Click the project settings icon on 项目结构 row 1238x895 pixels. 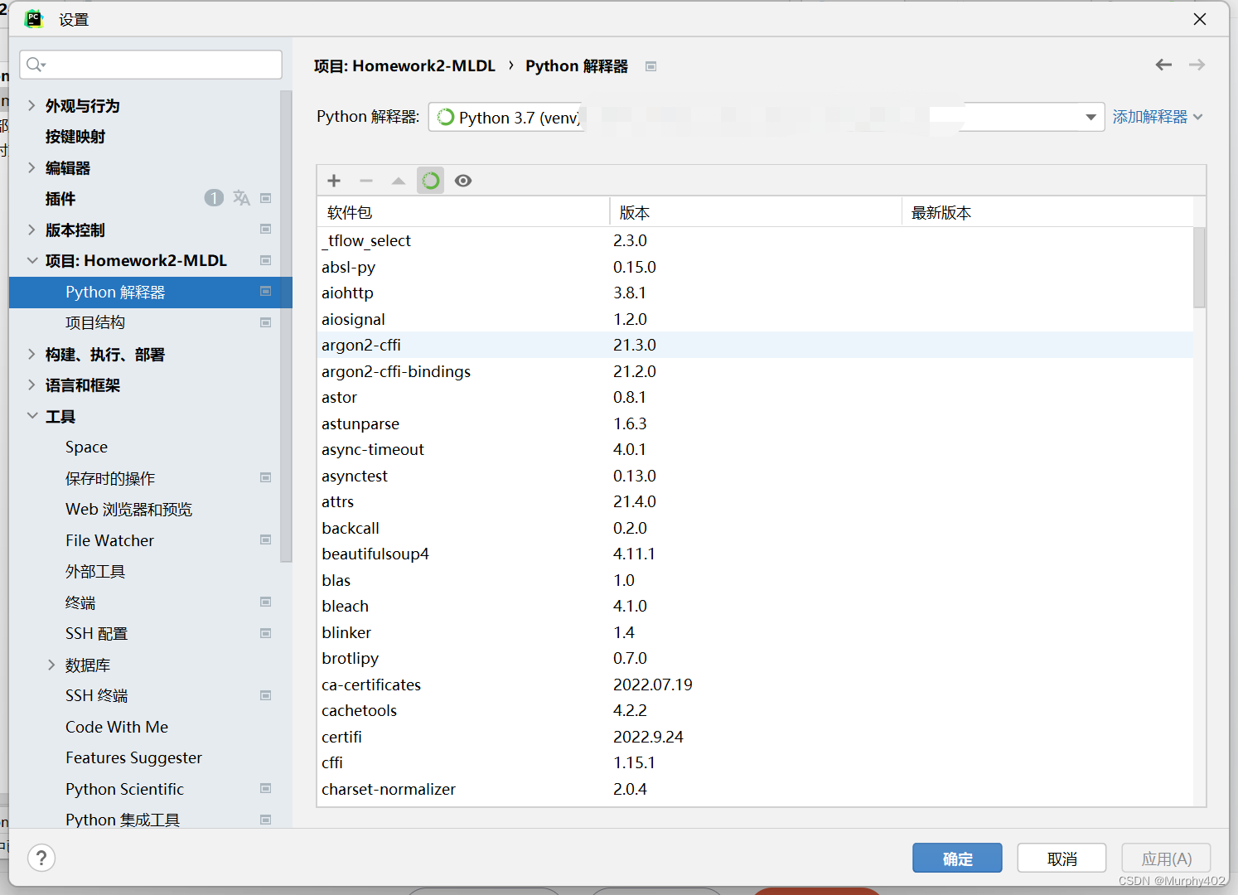266,322
